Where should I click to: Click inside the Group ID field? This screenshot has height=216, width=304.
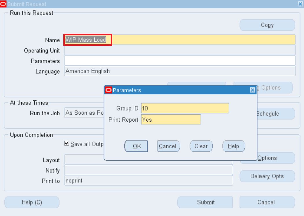(x=185, y=108)
